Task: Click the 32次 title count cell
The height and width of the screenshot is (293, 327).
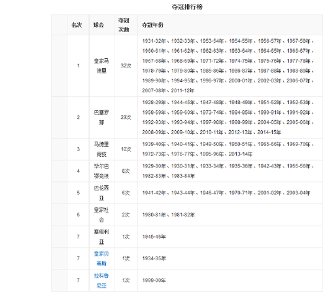Action: click(126, 65)
